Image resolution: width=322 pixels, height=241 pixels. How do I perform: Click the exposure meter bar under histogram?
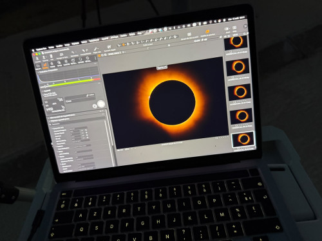(71, 83)
